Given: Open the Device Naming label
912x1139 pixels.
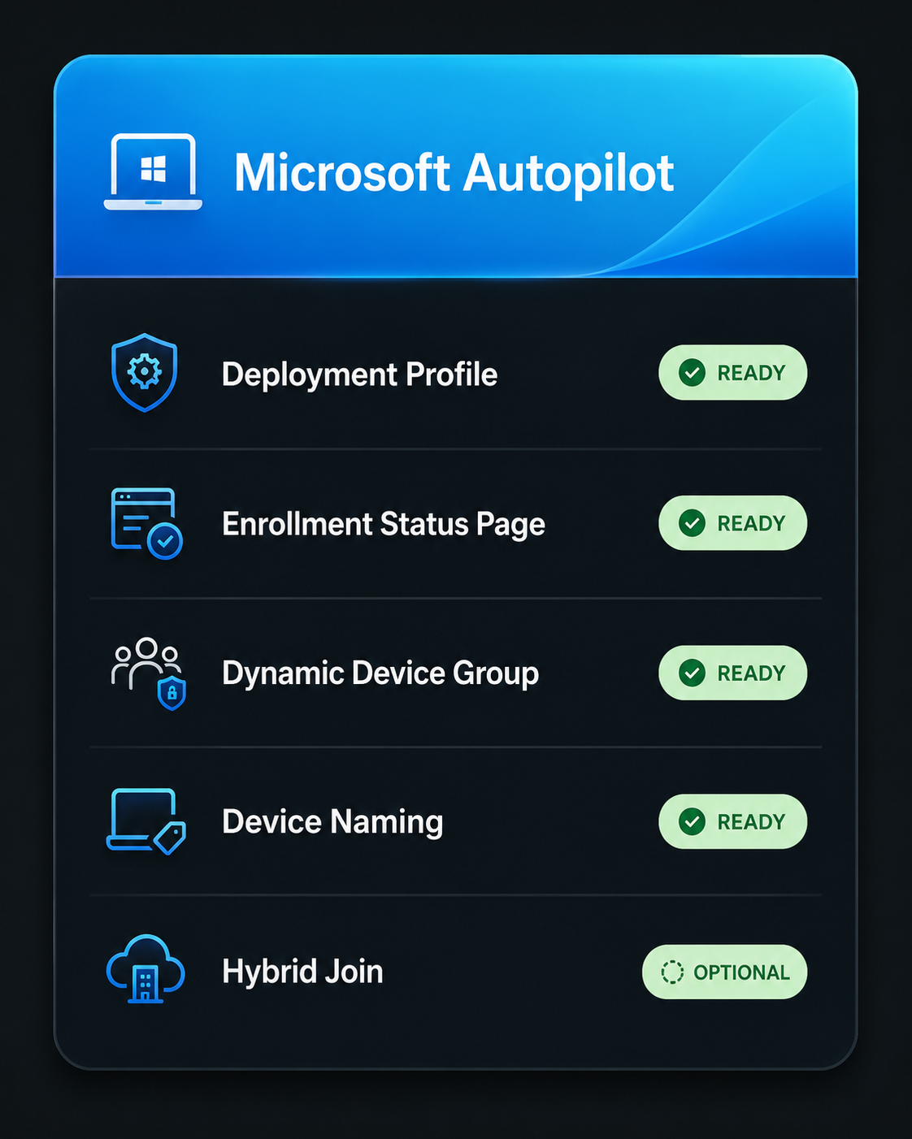Looking at the screenshot, I should [x=332, y=822].
